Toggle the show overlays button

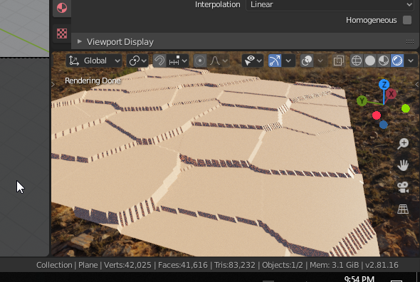307,61
